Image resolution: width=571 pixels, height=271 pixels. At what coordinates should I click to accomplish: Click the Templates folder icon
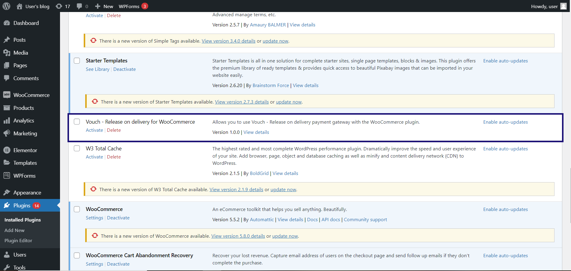click(7, 163)
